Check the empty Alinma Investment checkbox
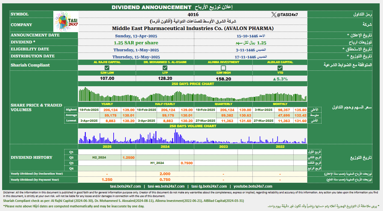 coord(223,68)
